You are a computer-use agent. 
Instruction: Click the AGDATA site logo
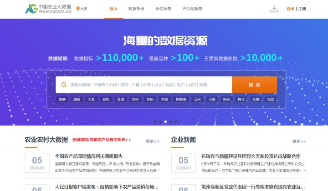(x=48, y=9)
